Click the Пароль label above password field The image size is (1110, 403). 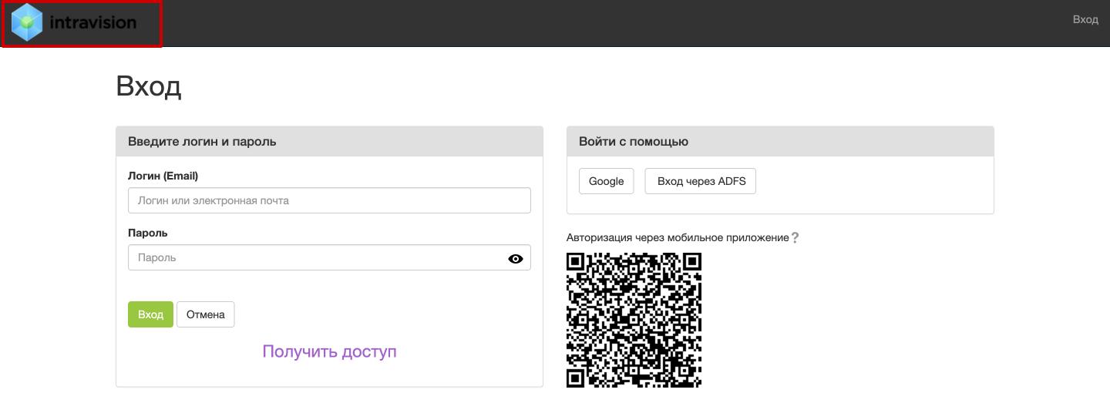(x=147, y=233)
